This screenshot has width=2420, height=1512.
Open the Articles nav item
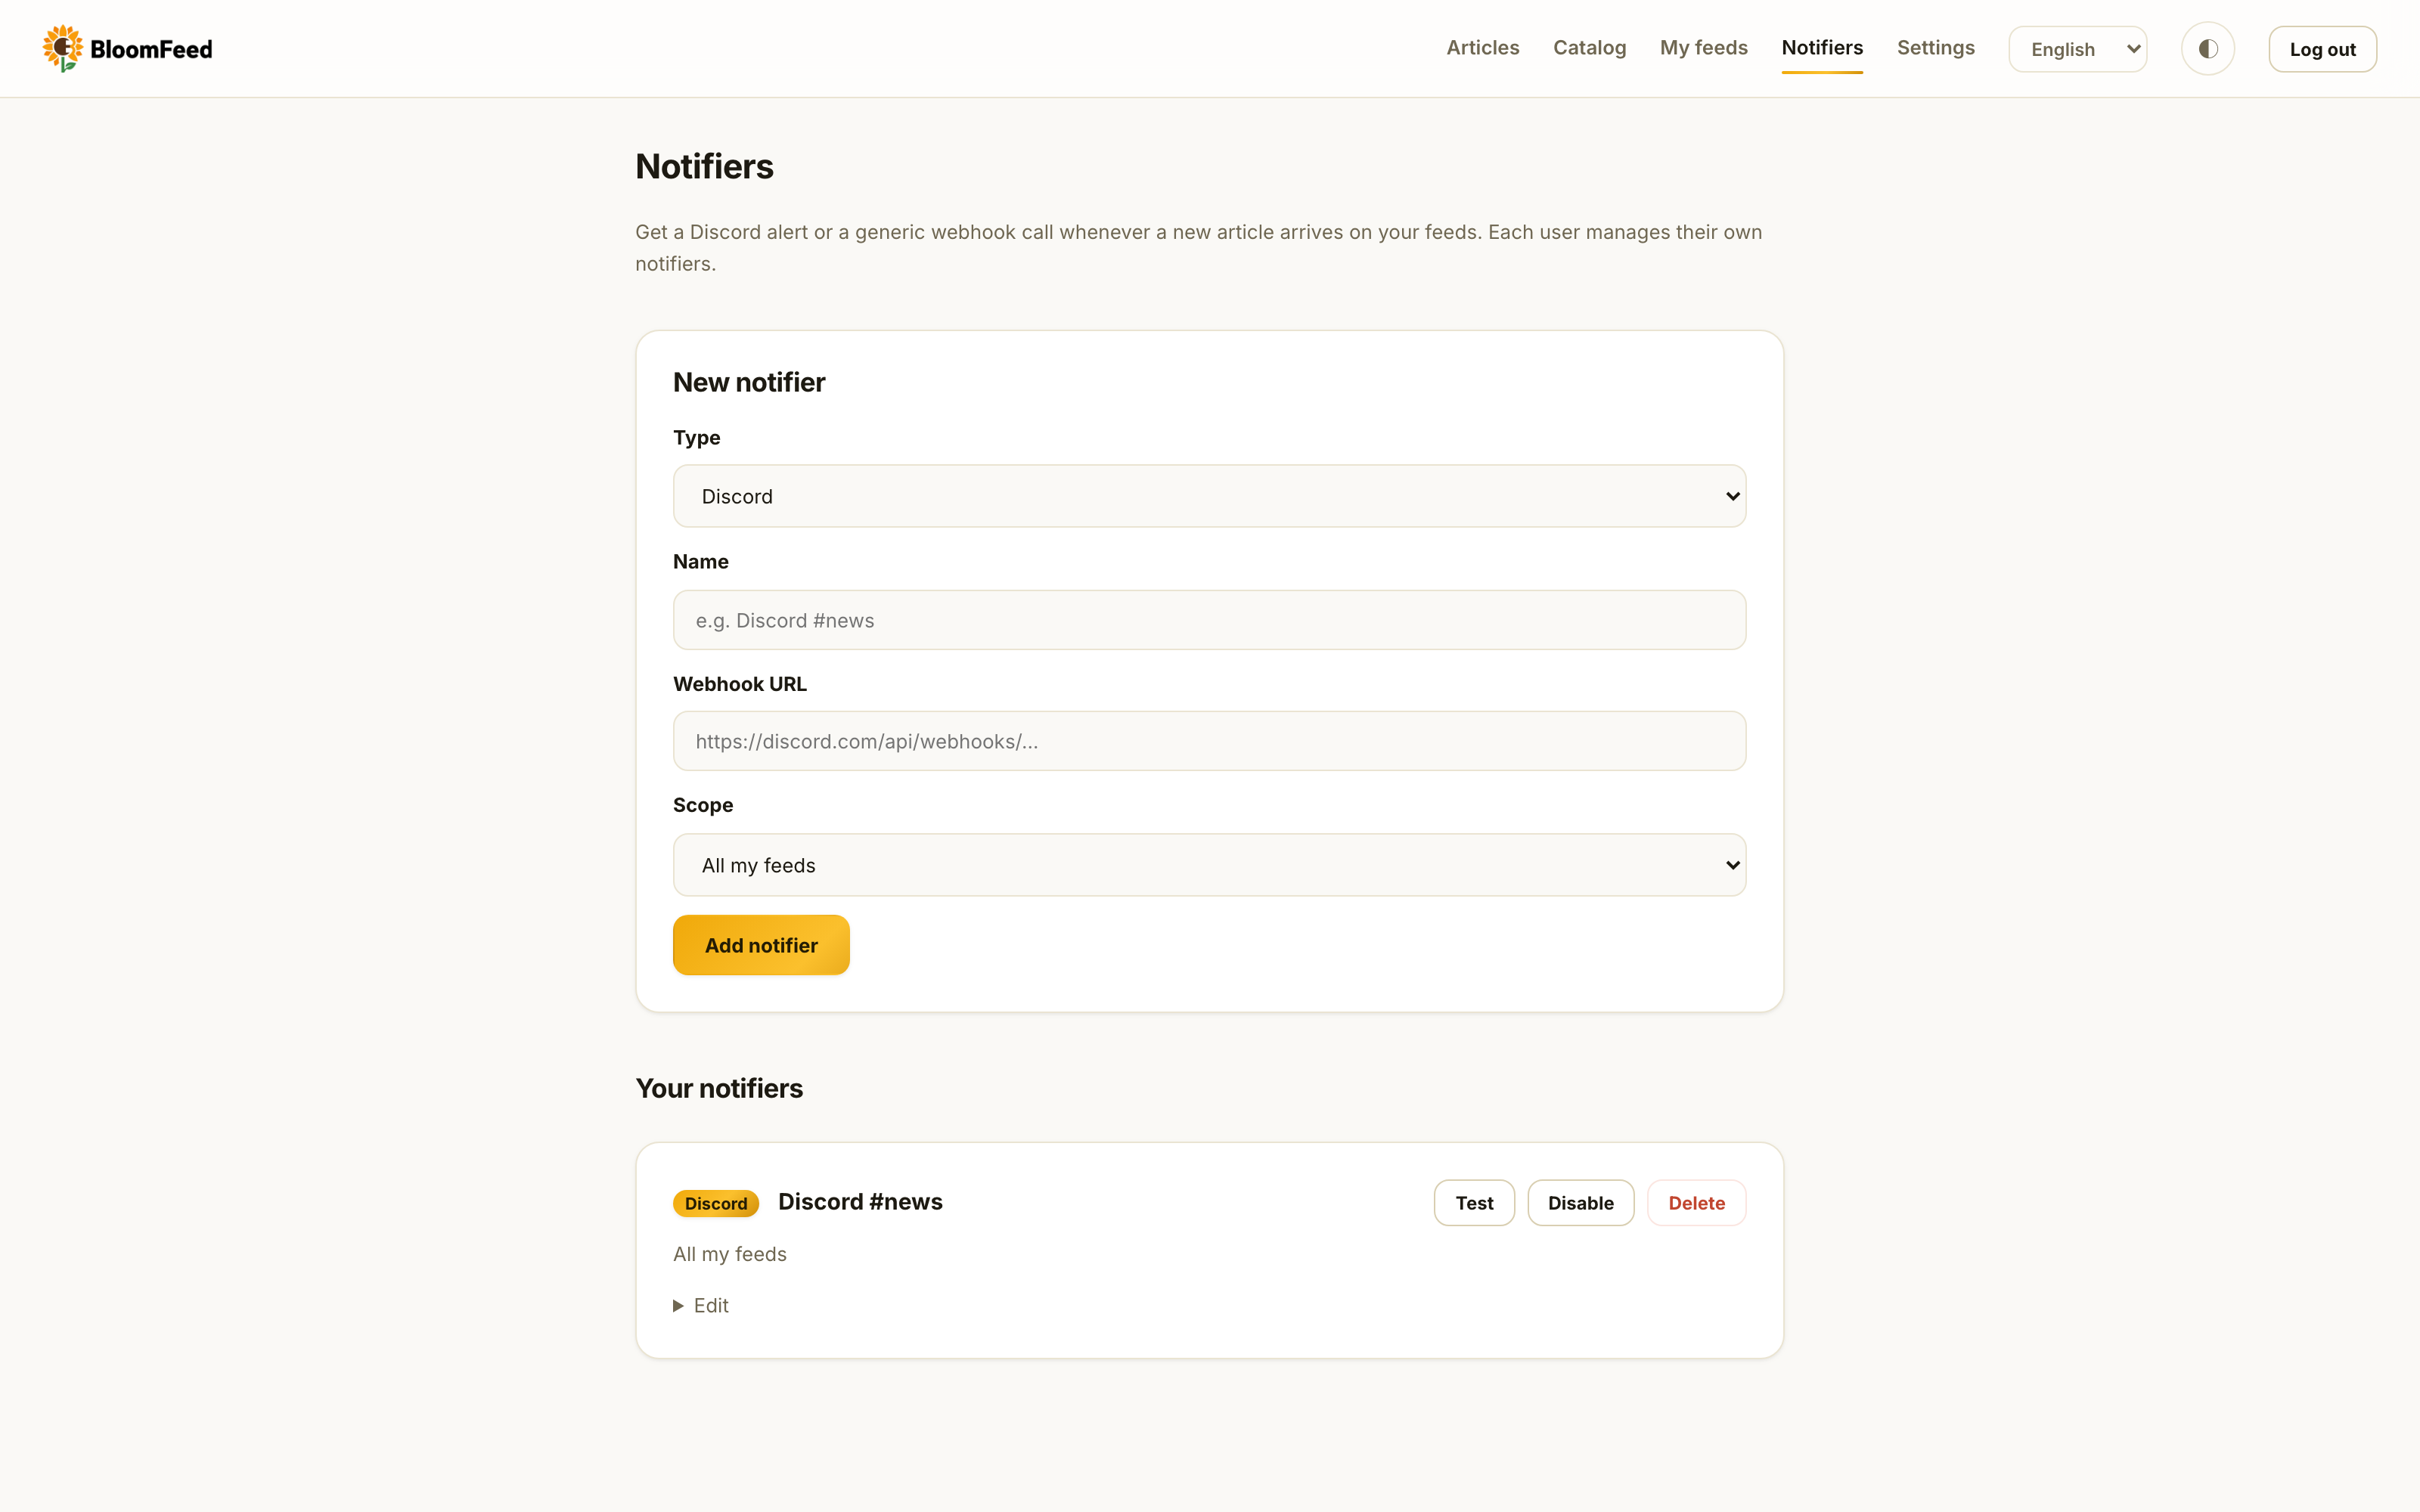(1482, 48)
